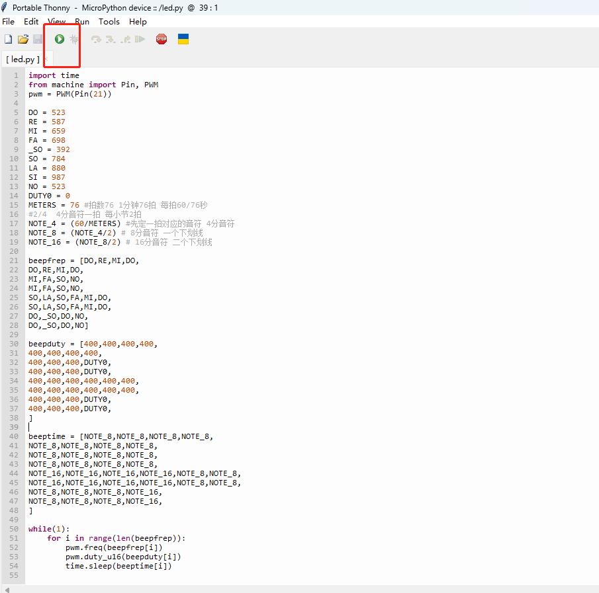
Task: Stop the backend with the red STOP icon
Action: pyautogui.click(x=161, y=39)
